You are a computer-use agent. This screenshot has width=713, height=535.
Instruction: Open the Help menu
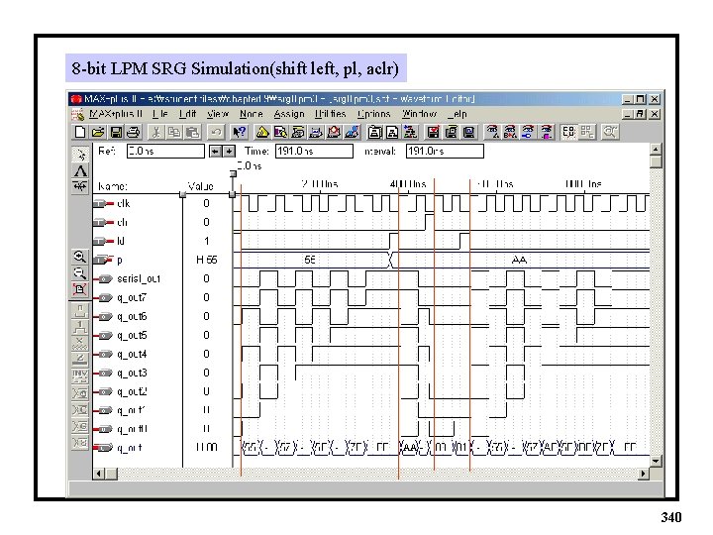click(x=457, y=114)
